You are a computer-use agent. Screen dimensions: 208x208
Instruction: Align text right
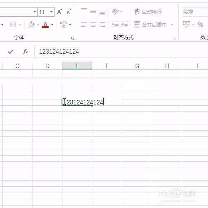pos(102,25)
